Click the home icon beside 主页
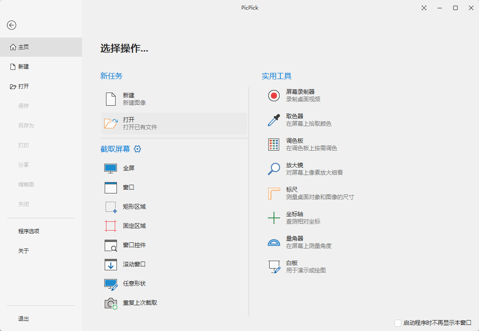The width and height of the screenshot is (479, 331). tap(13, 47)
